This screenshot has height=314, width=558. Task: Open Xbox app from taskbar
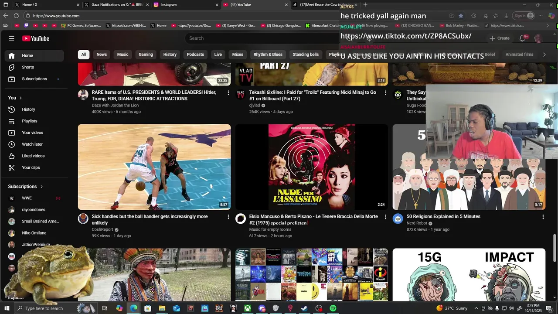coord(247,308)
